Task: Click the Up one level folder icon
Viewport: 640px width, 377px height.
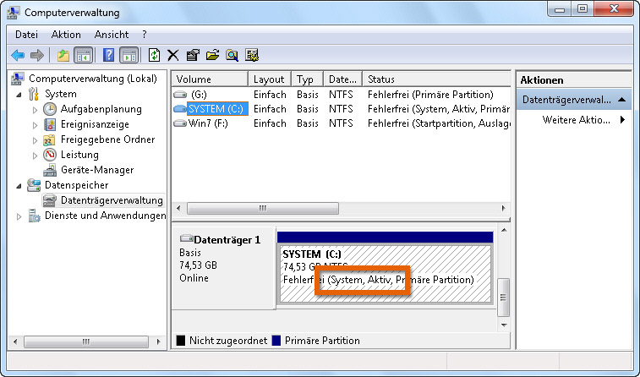Action: tap(63, 55)
